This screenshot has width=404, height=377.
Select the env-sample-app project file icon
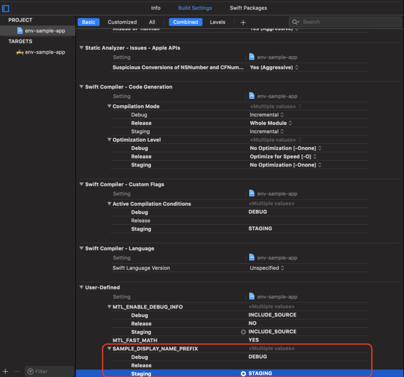20,30
